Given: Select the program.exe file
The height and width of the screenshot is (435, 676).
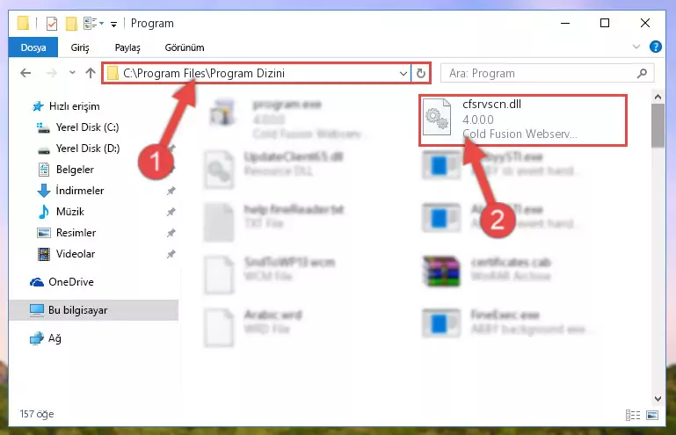Looking at the screenshot, I should 287,119.
